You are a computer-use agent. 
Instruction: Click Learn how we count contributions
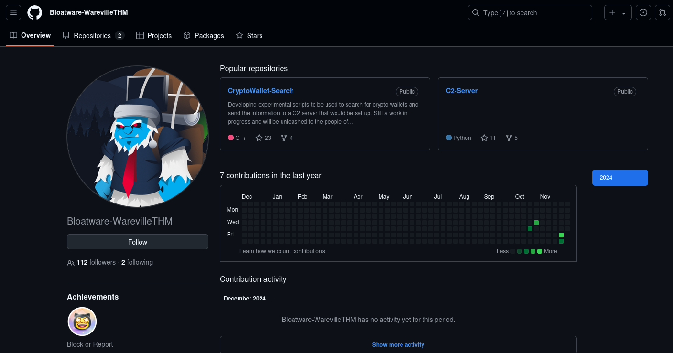click(282, 251)
